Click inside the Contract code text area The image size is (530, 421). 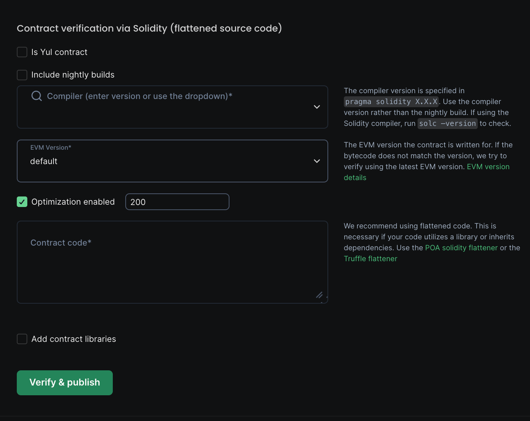172,265
